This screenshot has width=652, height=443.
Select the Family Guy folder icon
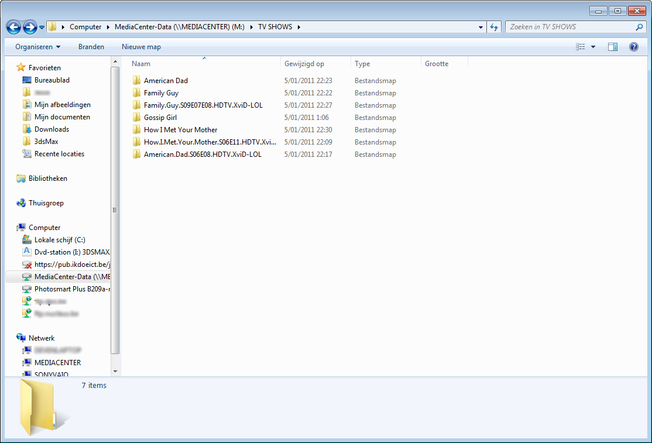click(x=136, y=92)
